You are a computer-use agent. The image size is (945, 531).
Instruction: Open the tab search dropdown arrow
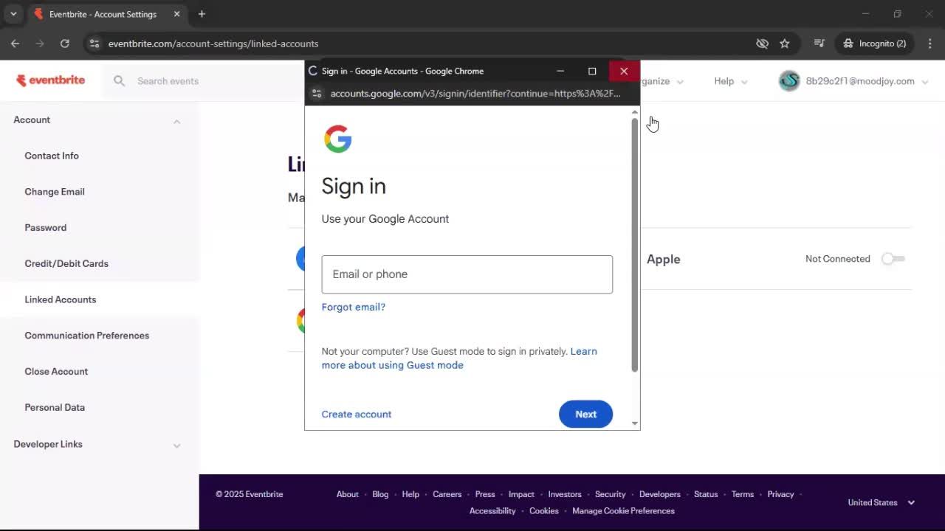click(x=13, y=14)
